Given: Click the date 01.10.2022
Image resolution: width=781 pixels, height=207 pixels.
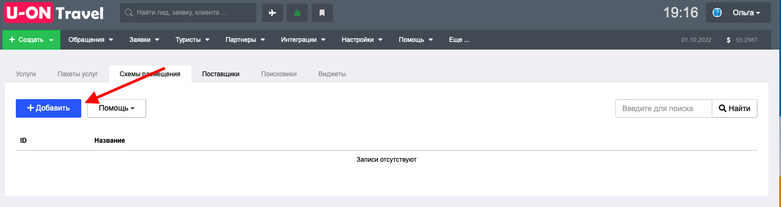Looking at the screenshot, I should pos(696,40).
